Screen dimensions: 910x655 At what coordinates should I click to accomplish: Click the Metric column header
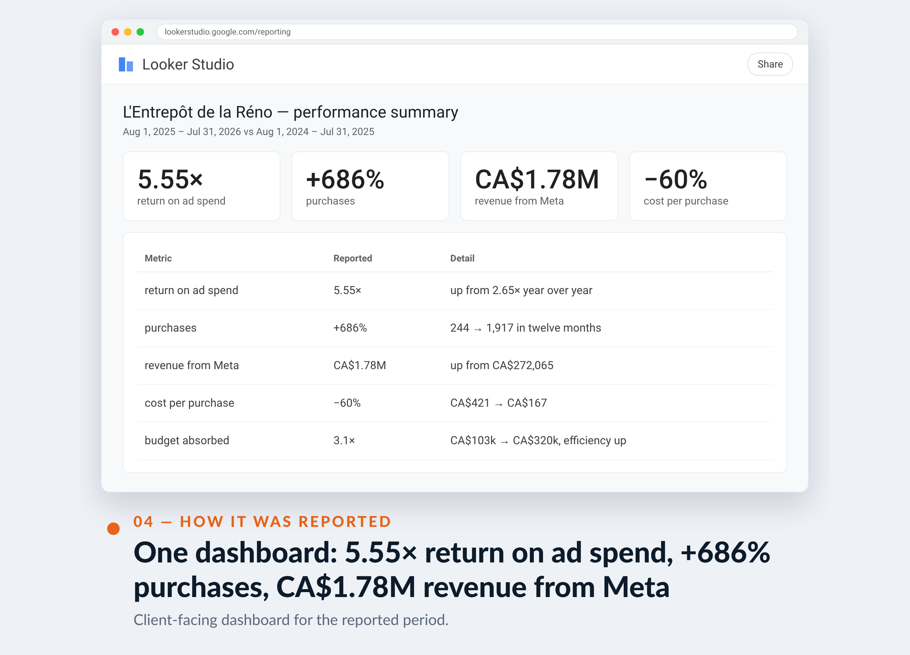[x=158, y=258]
